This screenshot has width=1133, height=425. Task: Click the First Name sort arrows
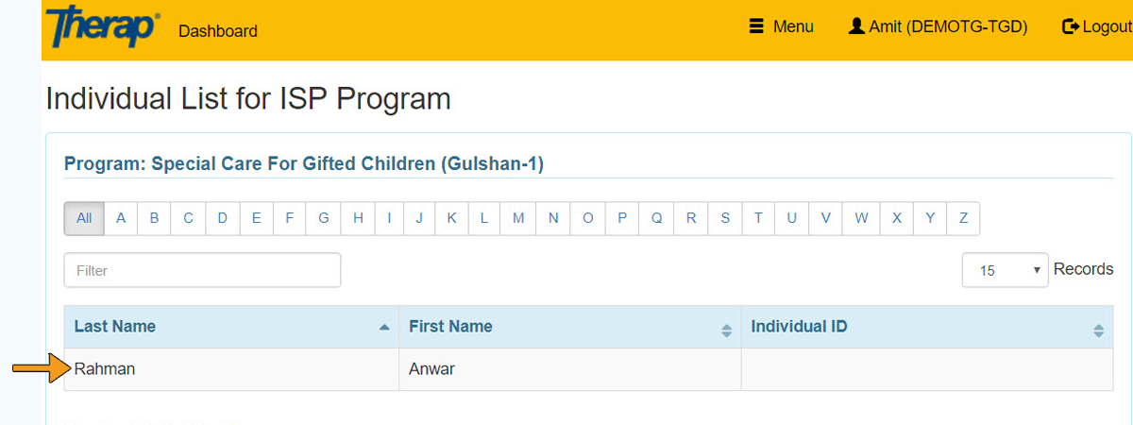click(726, 331)
